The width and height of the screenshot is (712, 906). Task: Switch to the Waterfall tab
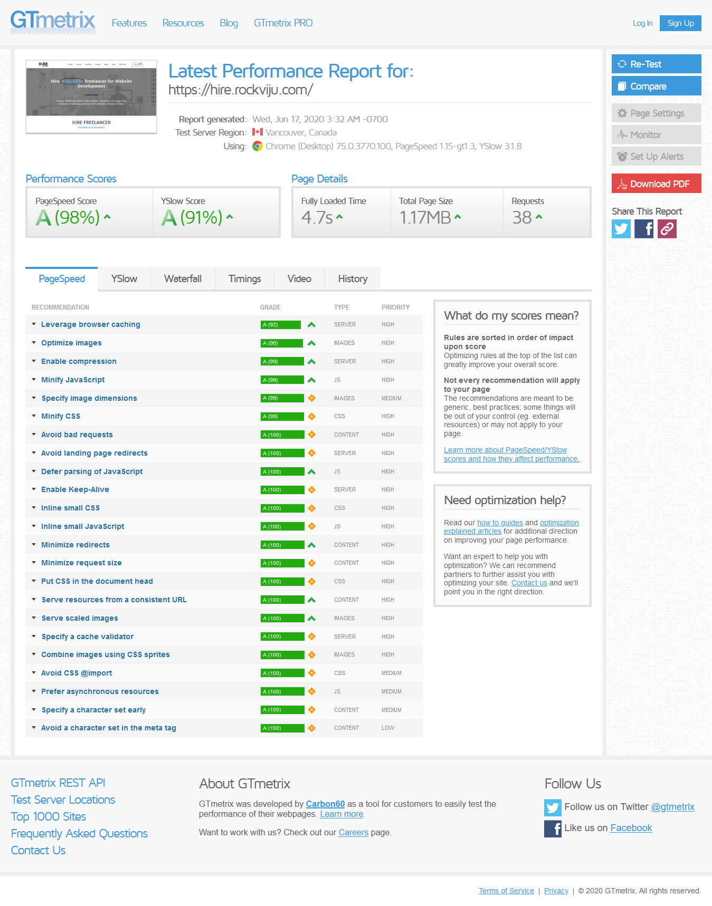point(183,279)
